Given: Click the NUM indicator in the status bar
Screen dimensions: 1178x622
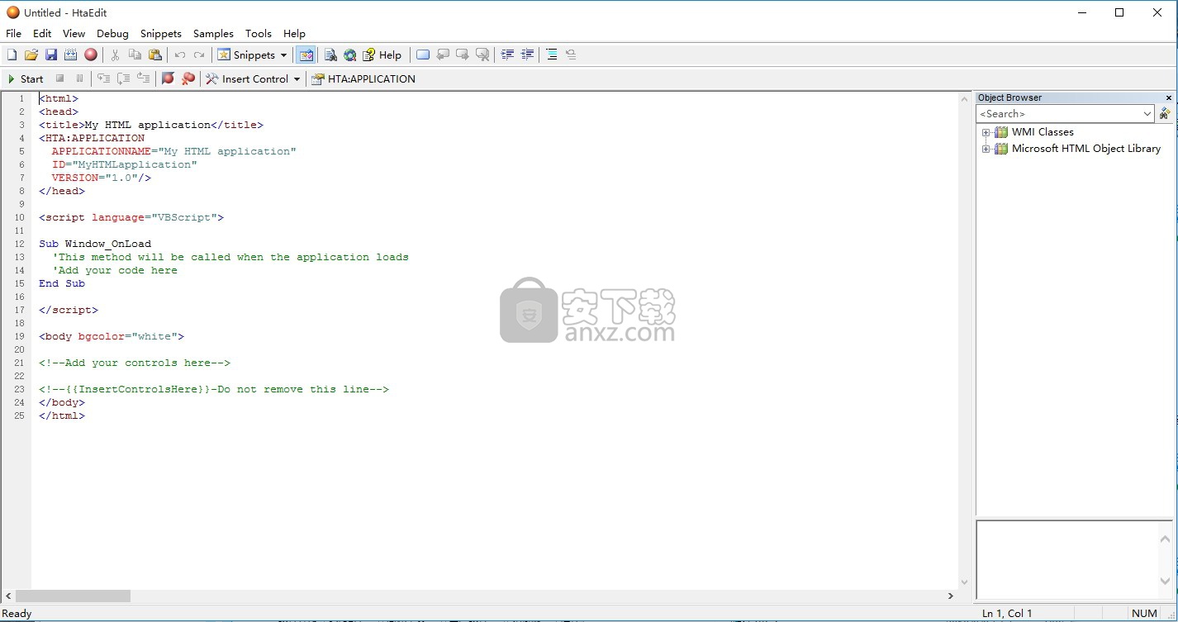Looking at the screenshot, I should 1144,614.
